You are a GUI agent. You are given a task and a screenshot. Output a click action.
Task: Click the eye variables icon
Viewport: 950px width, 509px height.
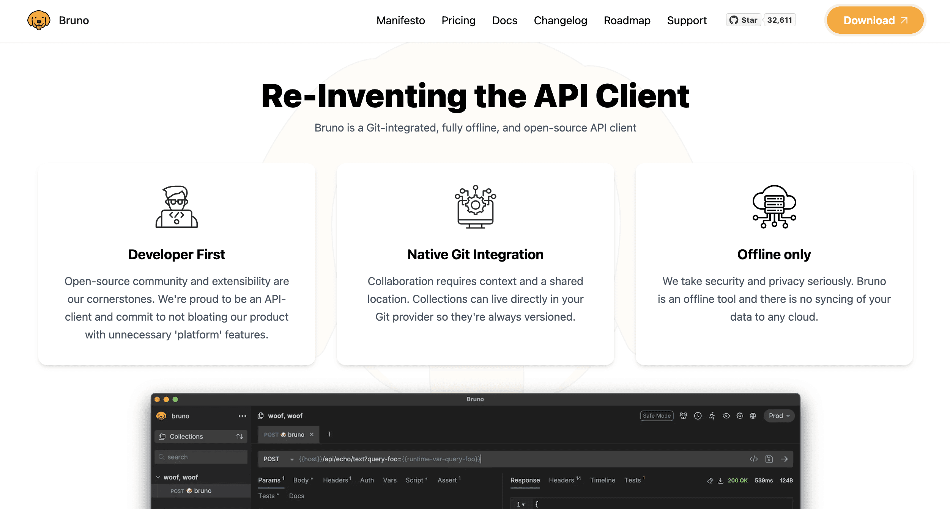(726, 416)
